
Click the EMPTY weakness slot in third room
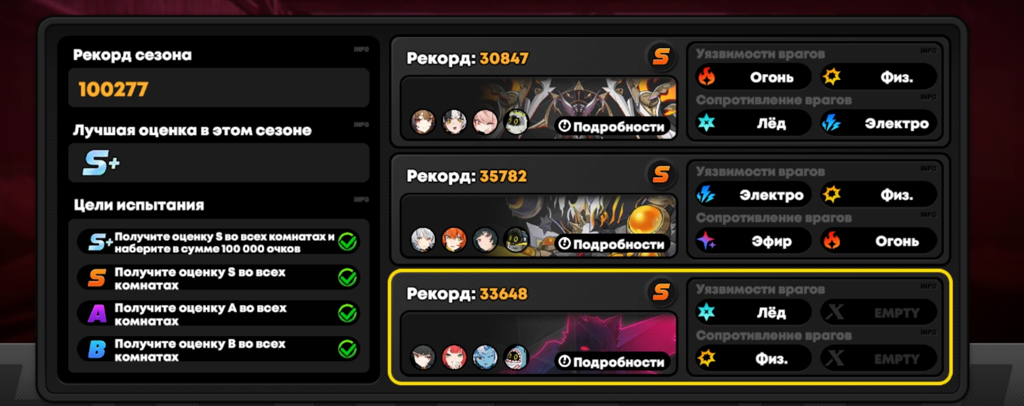pos(878,313)
